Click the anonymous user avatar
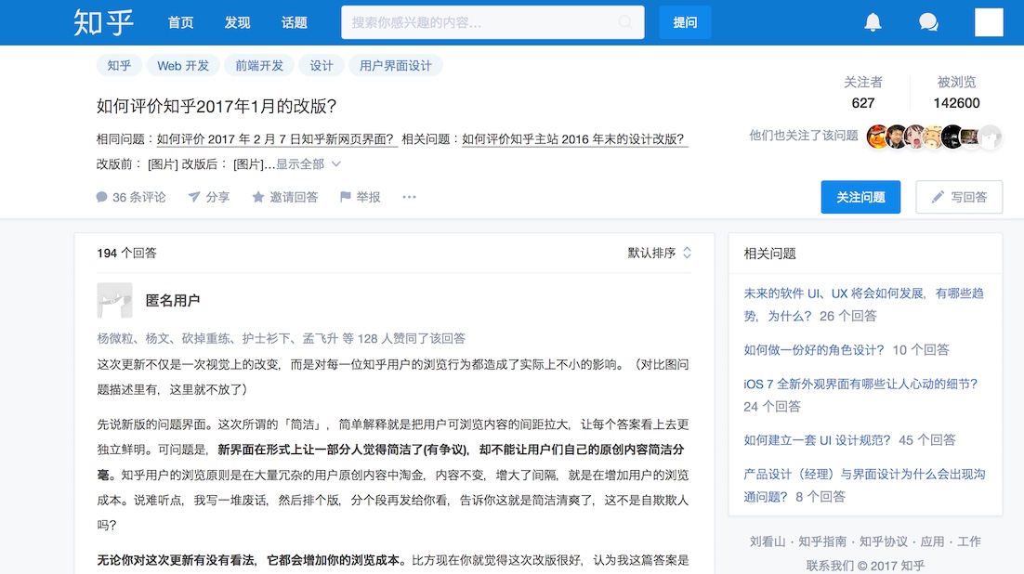 [x=114, y=300]
